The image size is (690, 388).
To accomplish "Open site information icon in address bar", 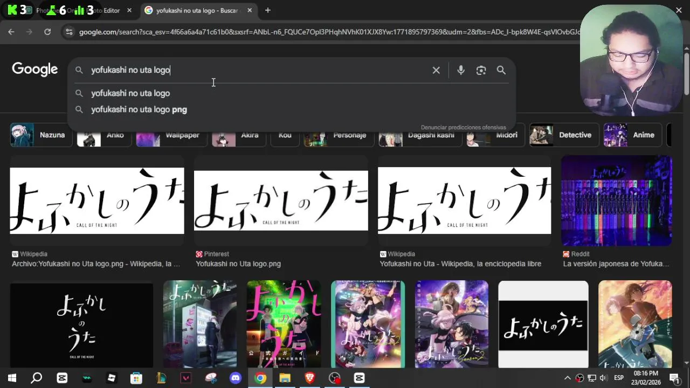I will point(69,32).
